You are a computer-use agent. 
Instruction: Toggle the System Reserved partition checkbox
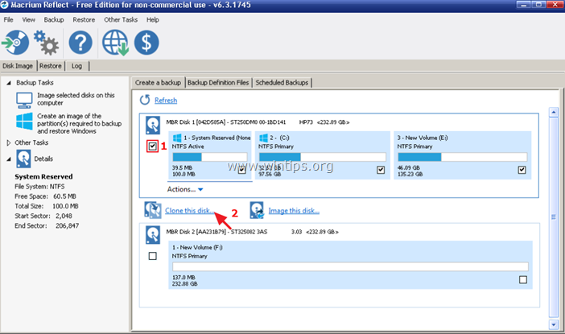[x=241, y=170]
